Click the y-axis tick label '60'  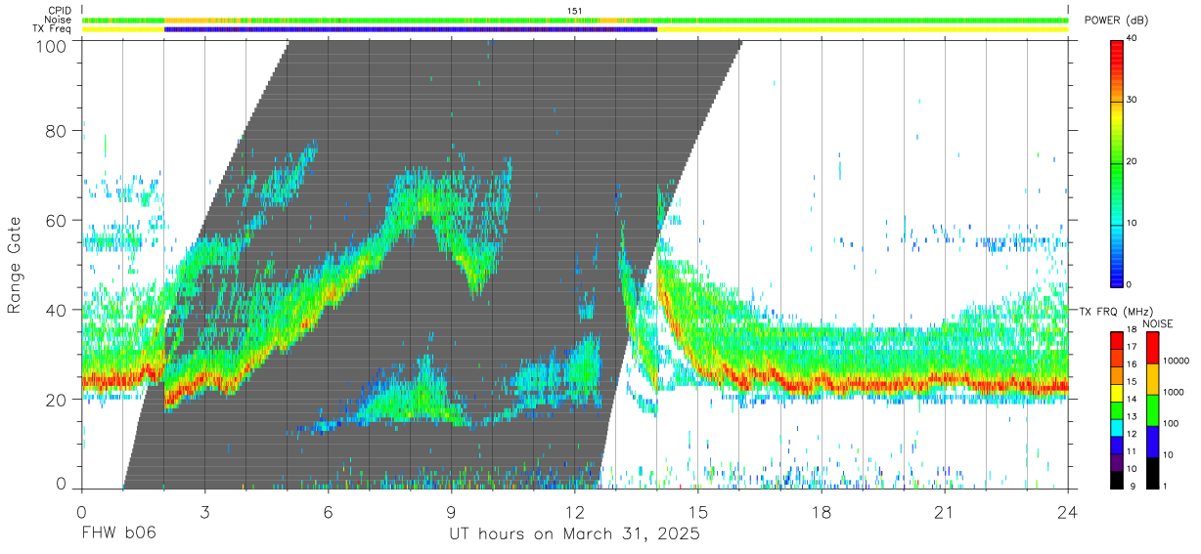[55, 220]
